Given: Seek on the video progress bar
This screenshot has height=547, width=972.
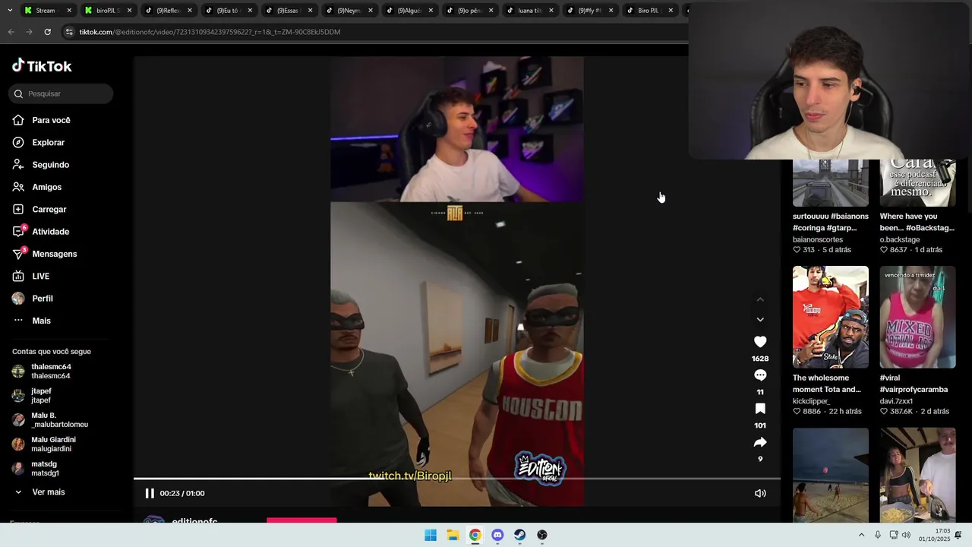Looking at the screenshot, I should [x=456, y=479].
